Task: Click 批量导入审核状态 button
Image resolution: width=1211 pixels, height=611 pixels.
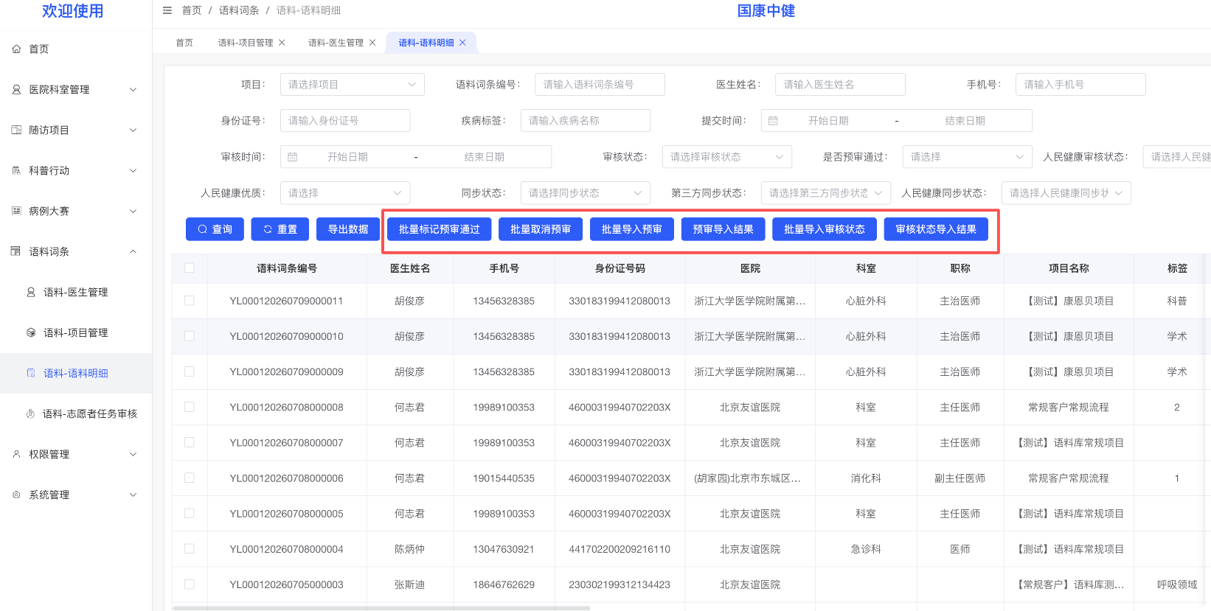Action: click(x=825, y=229)
